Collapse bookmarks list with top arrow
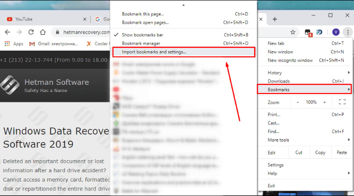Viewport: 354px width, 196px height. [184, 5]
